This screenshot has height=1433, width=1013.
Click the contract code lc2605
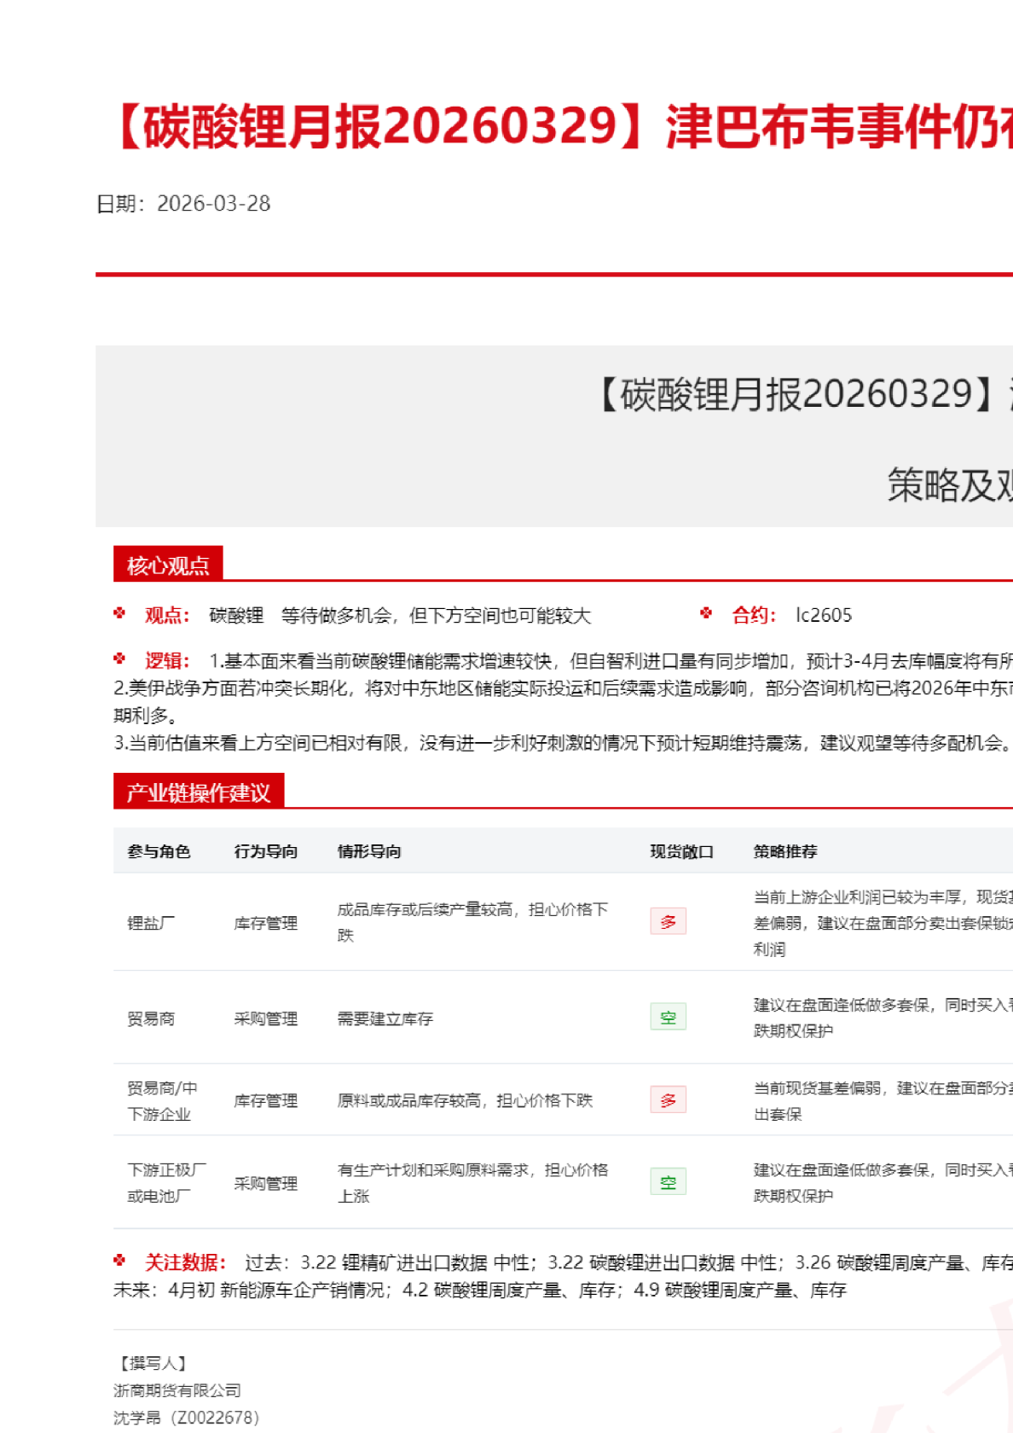click(x=824, y=615)
